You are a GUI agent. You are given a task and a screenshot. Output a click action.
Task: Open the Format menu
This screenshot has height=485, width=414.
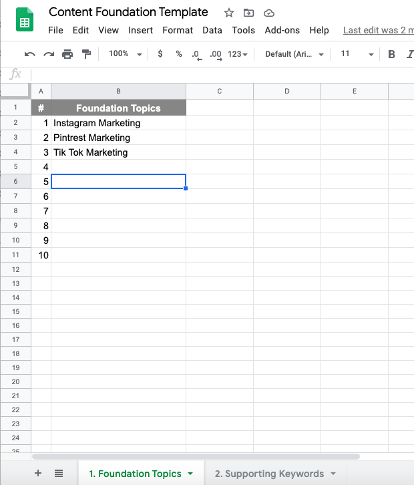tap(178, 30)
